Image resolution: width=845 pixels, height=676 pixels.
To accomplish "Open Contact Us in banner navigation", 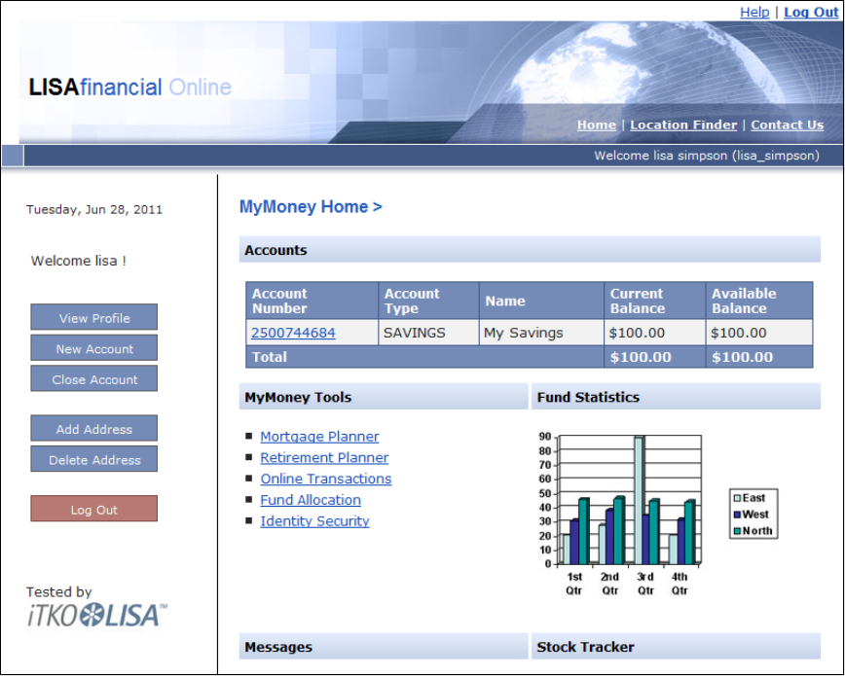I will tap(787, 125).
